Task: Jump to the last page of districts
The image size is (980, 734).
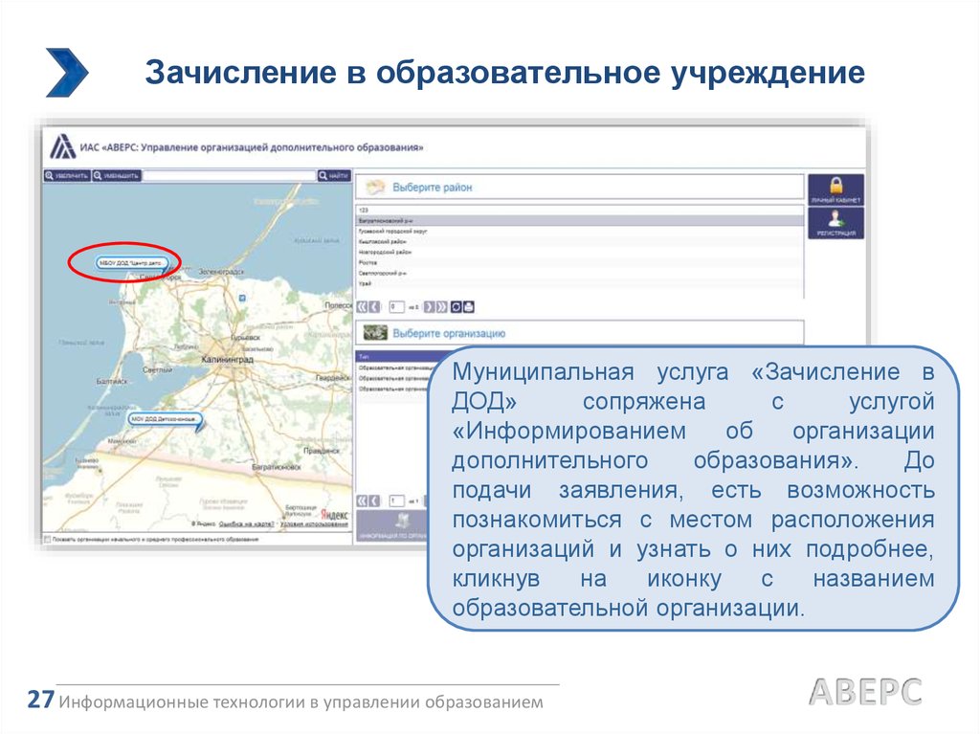Action: click(442, 307)
